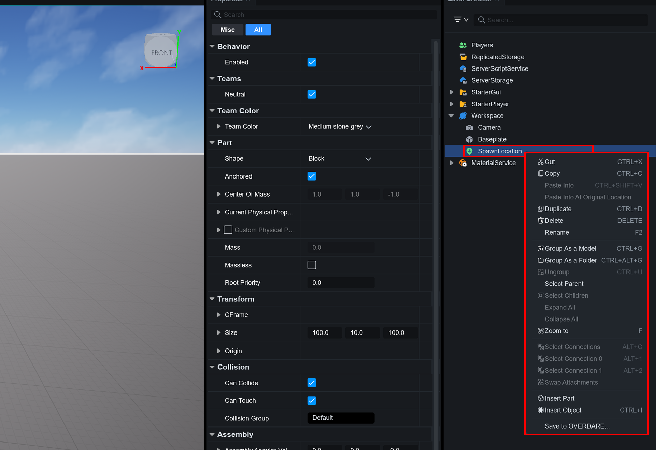Click the Root Priority input field

pyautogui.click(x=341, y=283)
